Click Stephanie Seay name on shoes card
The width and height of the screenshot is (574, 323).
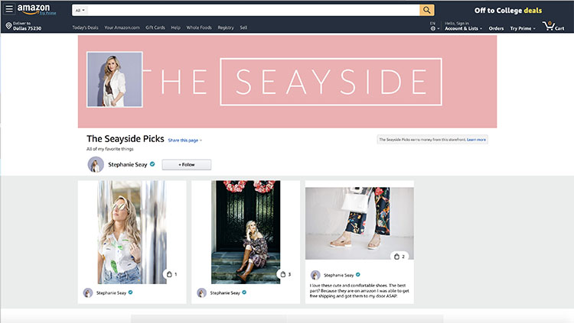click(338, 275)
